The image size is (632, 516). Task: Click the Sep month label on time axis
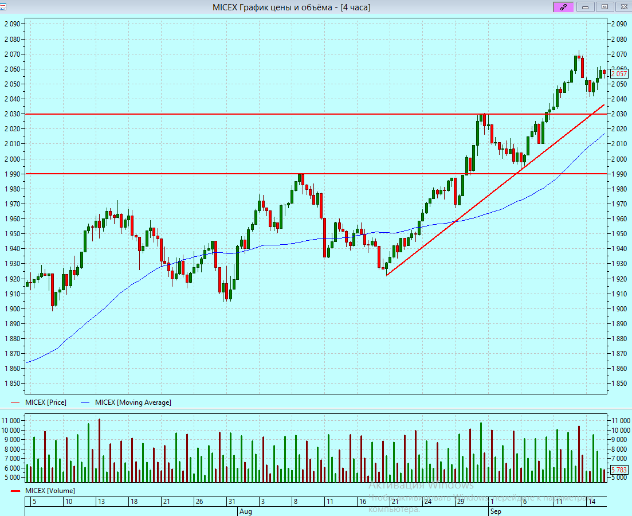[x=496, y=511]
